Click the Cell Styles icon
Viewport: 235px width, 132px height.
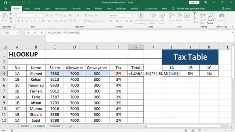pos(162,16)
